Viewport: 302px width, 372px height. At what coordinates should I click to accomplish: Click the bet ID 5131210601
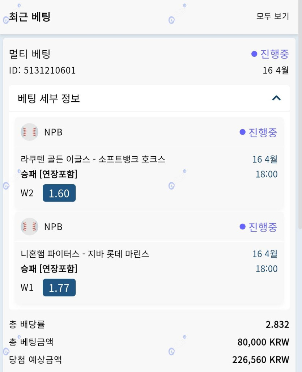coord(42,70)
